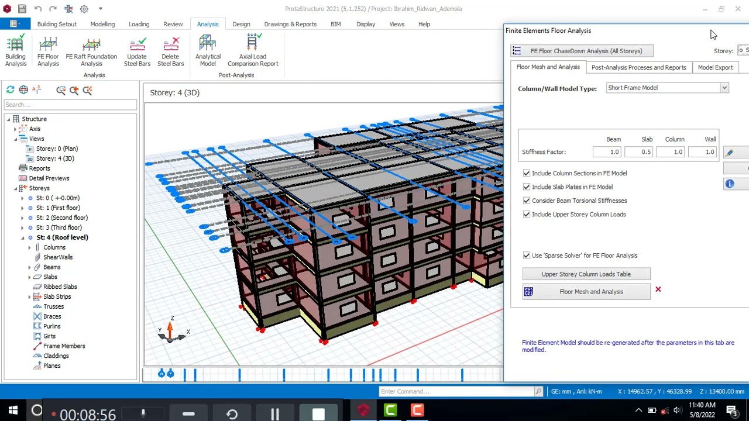Image resolution: width=749 pixels, height=421 pixels.
Task: Open the Design ribbon tab
Action: 241,24
